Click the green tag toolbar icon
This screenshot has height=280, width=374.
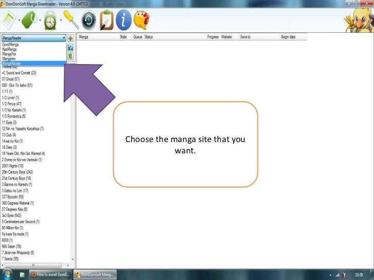pos(29,20)
